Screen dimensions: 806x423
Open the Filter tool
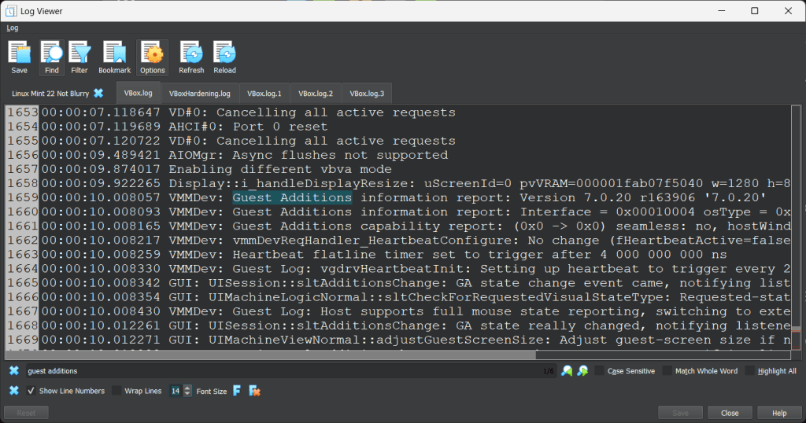click(x=79, y=58)
